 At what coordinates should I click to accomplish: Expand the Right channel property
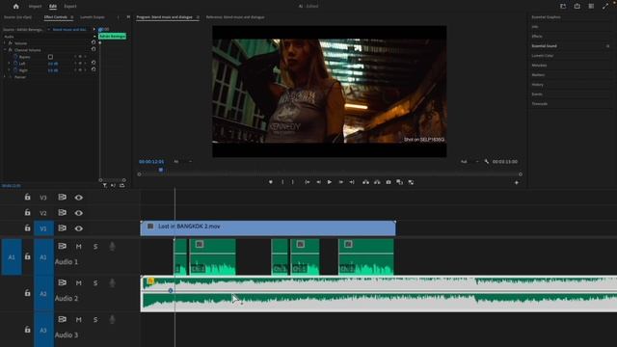pos(9,70)
